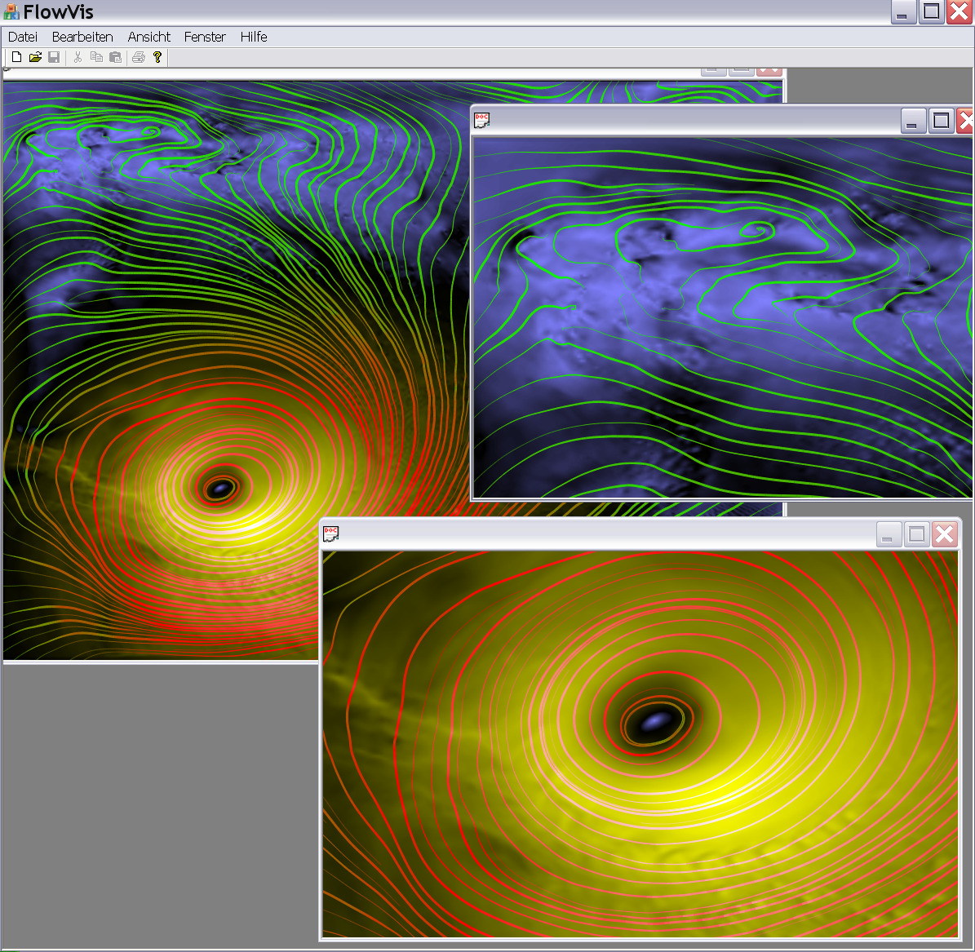The width and height of the screenshot is (975, 952).
Task: Open the Fenster menu
Action: (x=205, y=37)
